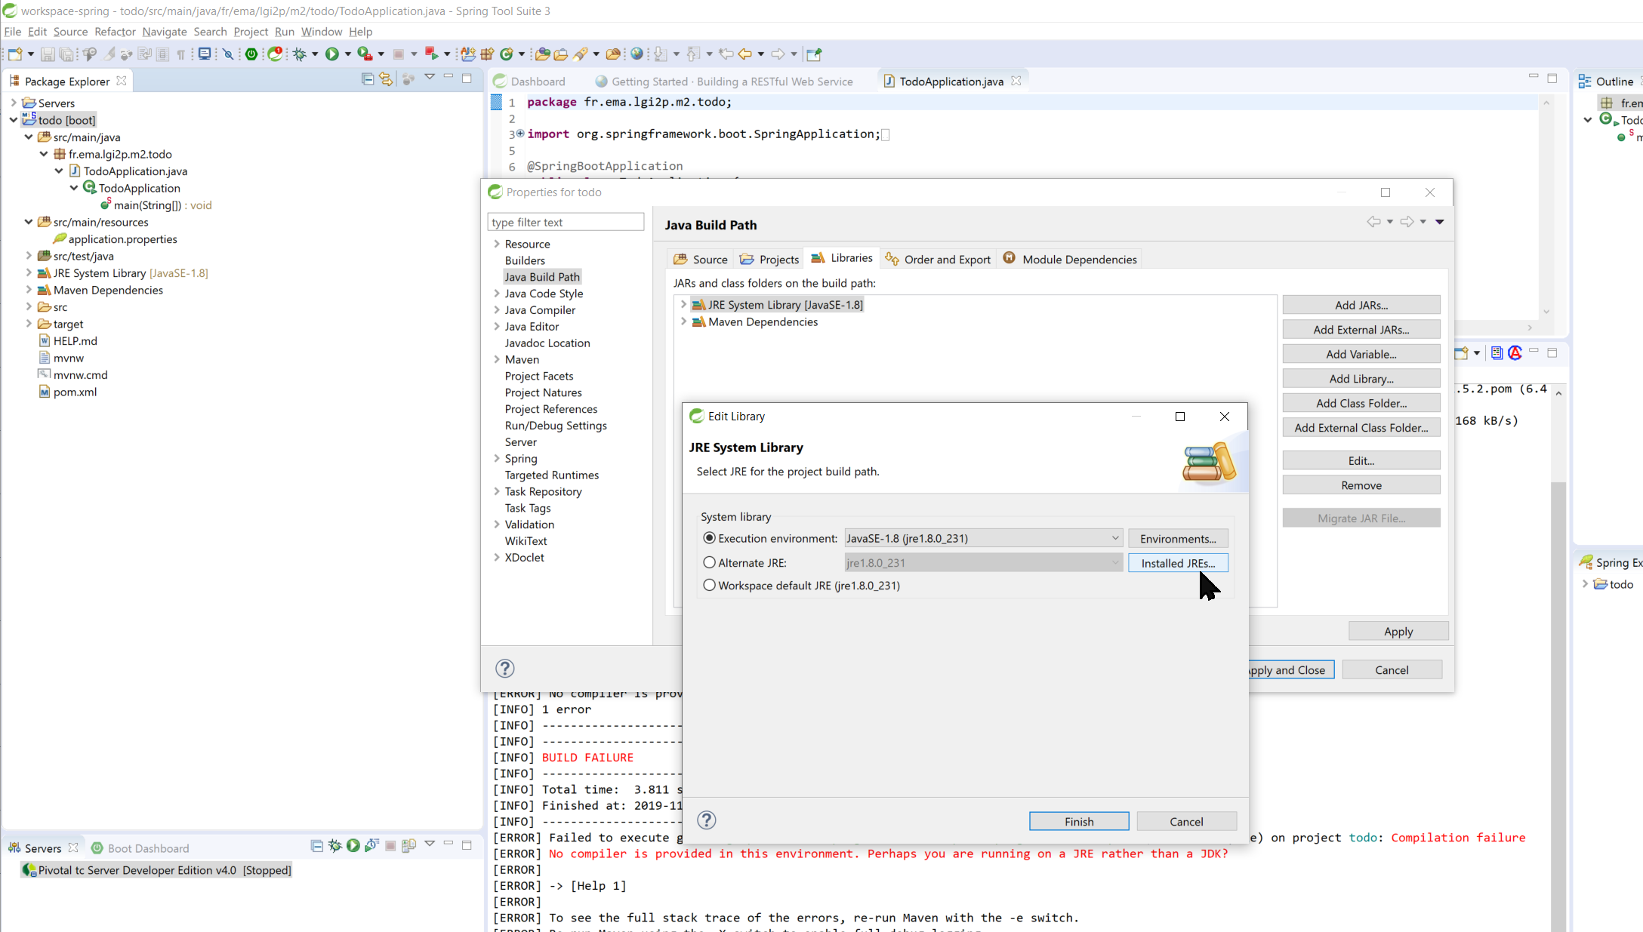Click the green Run button in main toolbar
The height and width of the screenshot is (932, 1643).
click(331, 54)
